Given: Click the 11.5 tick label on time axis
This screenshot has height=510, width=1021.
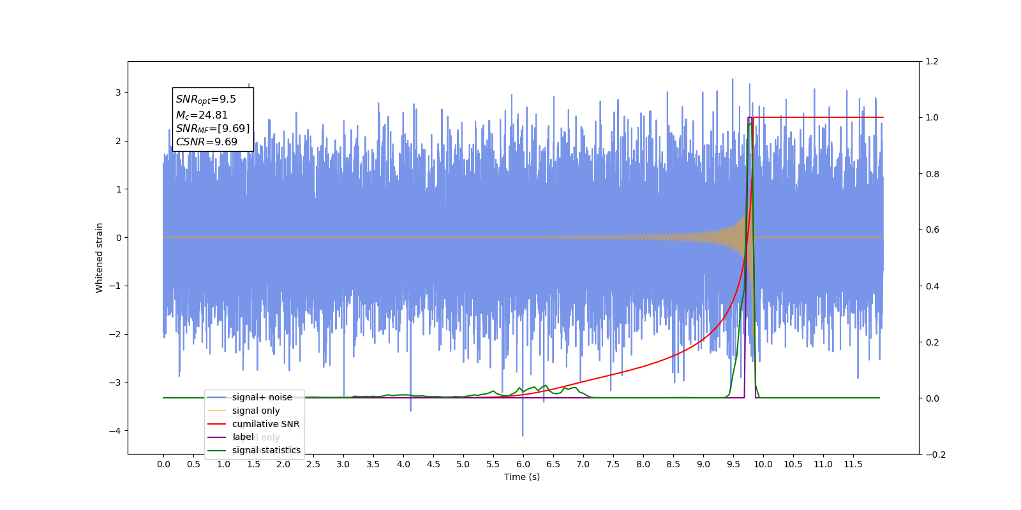Looking at the screenshot, I should click(x=853, y=464).
